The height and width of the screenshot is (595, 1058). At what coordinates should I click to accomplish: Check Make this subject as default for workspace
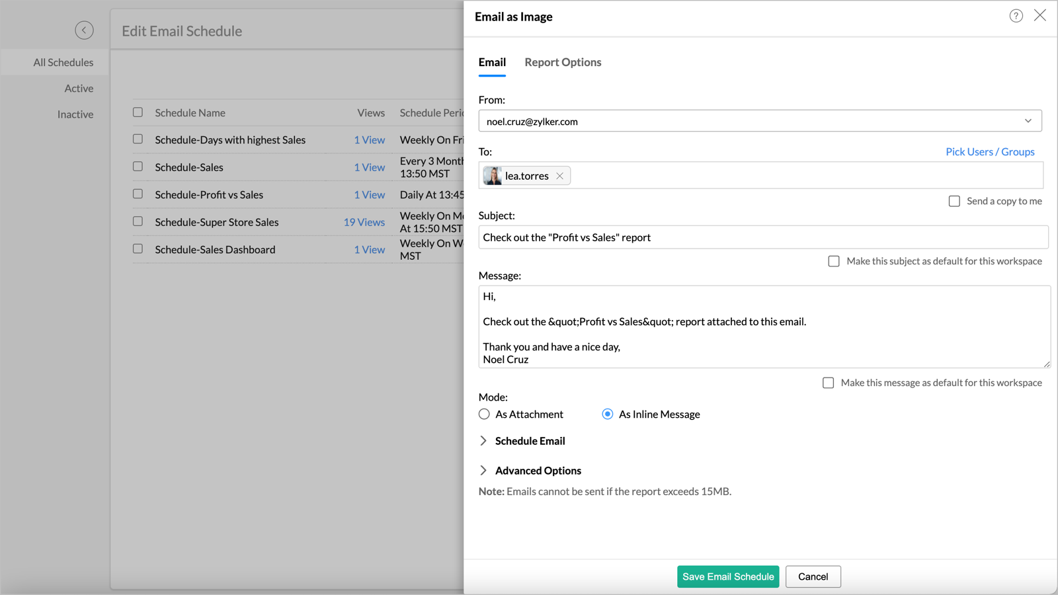(x=834, y=261)
